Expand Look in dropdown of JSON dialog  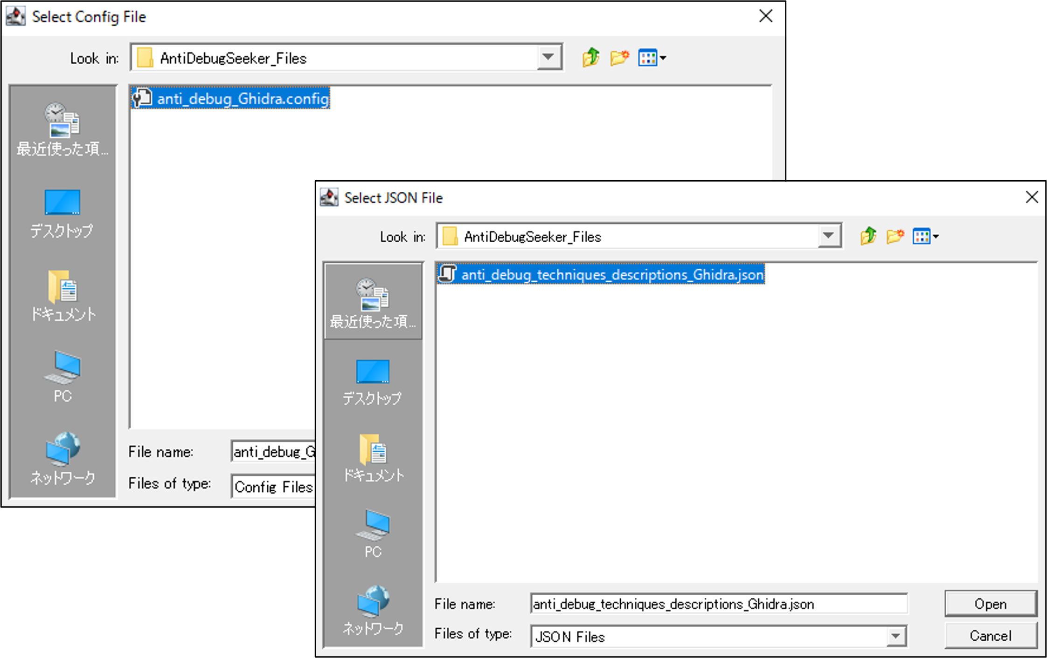pos(829,236)
